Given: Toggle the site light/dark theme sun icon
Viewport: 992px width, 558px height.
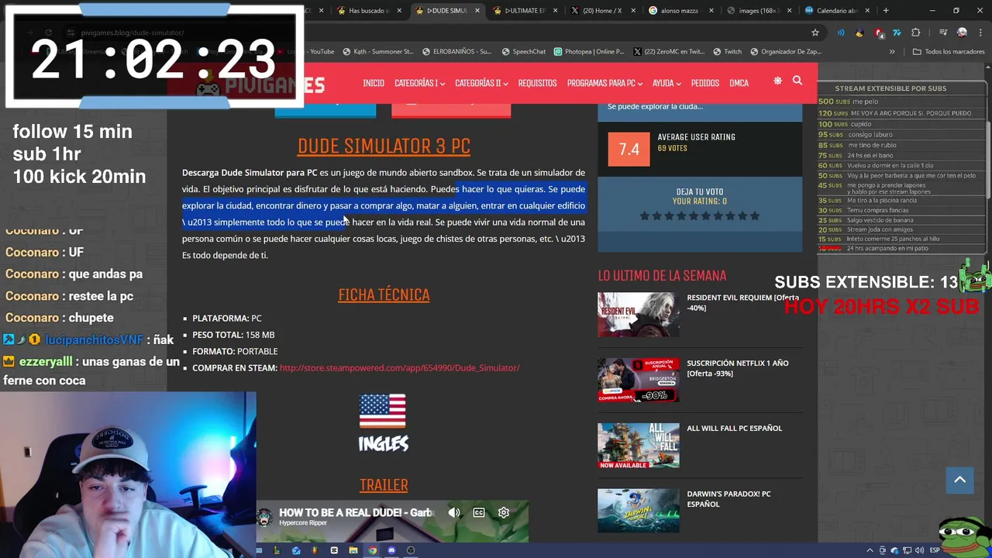Looking at the screenshot, I should [x=777, y=81].
